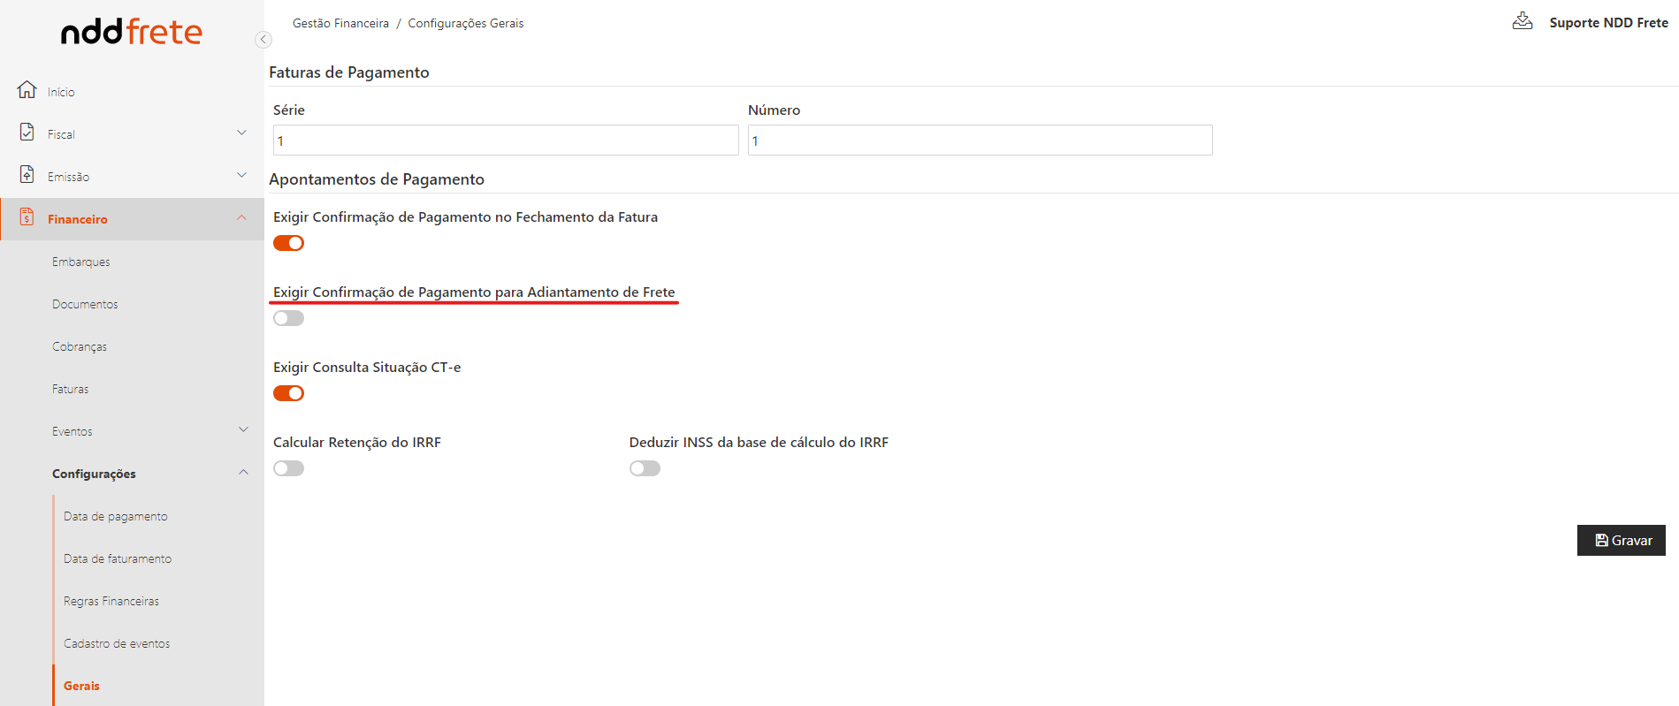Screen dimensions: 1679x706
Task: Click the Fiscal menu label
Action: point(61,134)
